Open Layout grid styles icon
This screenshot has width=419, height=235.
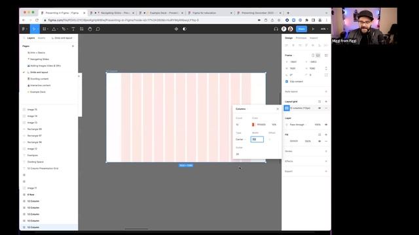click(319, 102)
